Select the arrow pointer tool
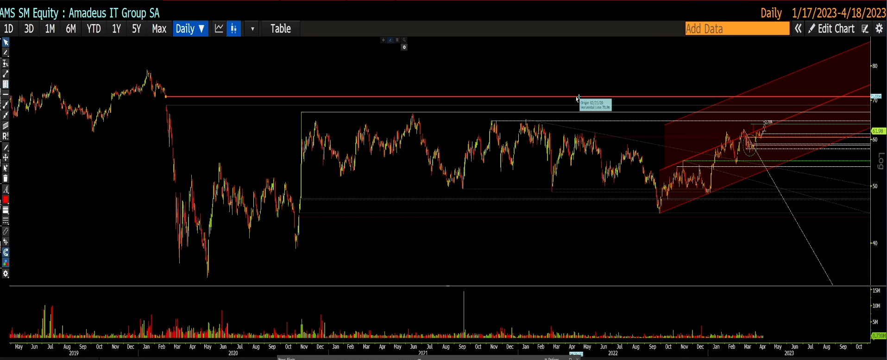Viewport: 887px width, 360px height. pyautogui.click(x=6, y=43)
